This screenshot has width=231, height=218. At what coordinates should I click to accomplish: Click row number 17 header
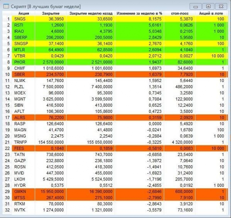pyautogui.click(x=7, y=118)
